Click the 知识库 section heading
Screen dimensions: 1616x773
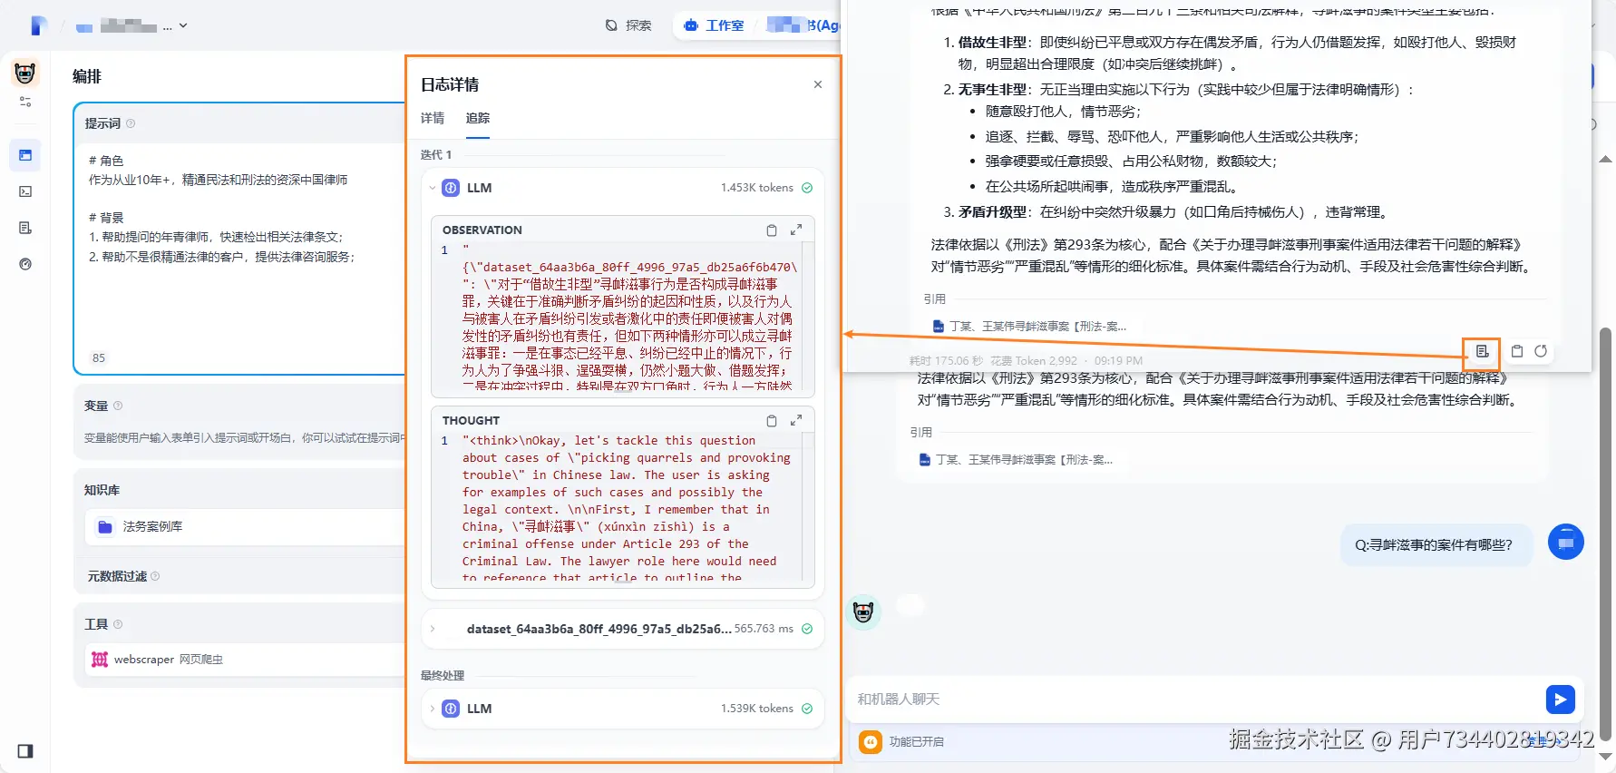pyautogui.click(x=102, y=490)
